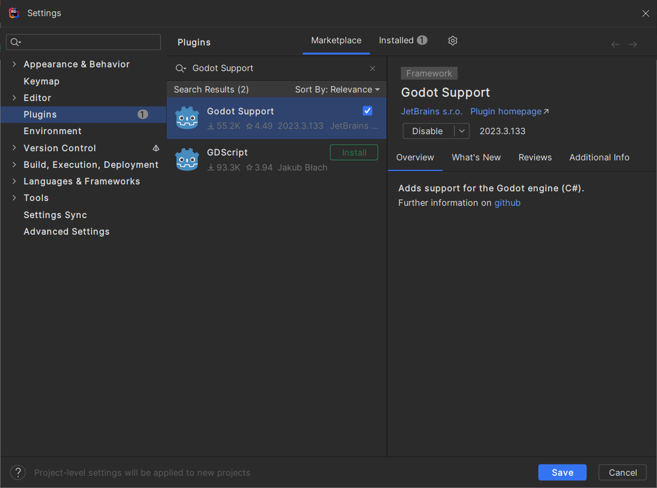Disable the Godot Support plugin
This screenshot has height=488, width=657.
tap(428, 131)
